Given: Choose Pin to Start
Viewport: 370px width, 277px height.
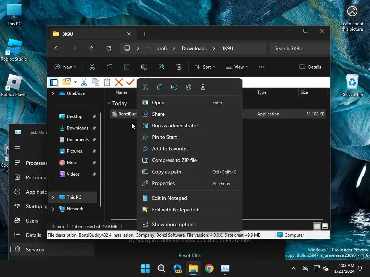Looking at the screenshot, I should pyautogui.click(x=189, y=137).
